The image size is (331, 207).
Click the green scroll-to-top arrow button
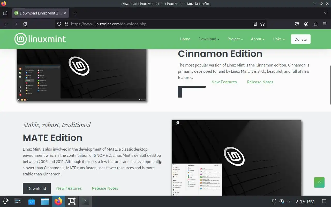319,182
